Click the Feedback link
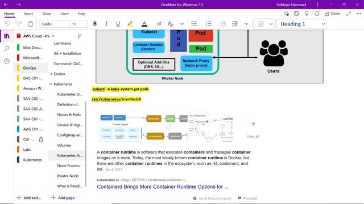The width and height of the screenshot is (364, 204). coord(247,198)
